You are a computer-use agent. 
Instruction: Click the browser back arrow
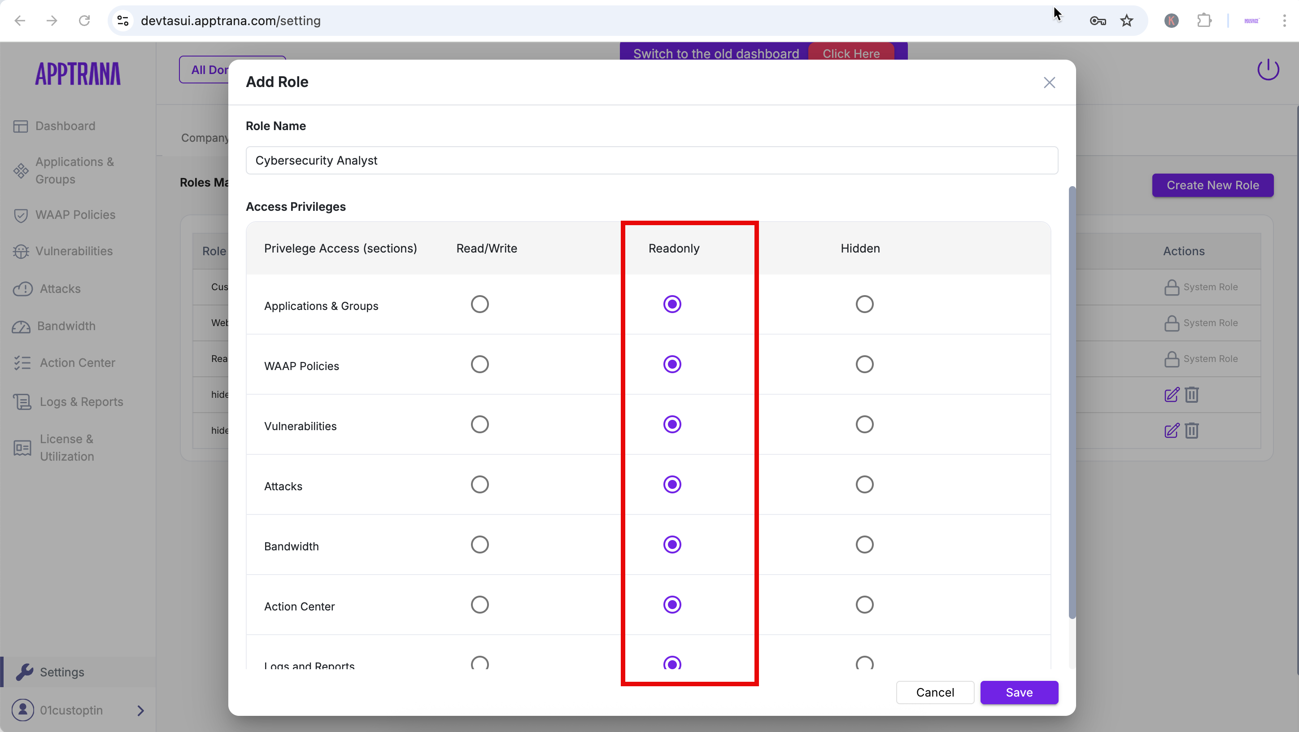pyautogui.click(x=20, y=21)
